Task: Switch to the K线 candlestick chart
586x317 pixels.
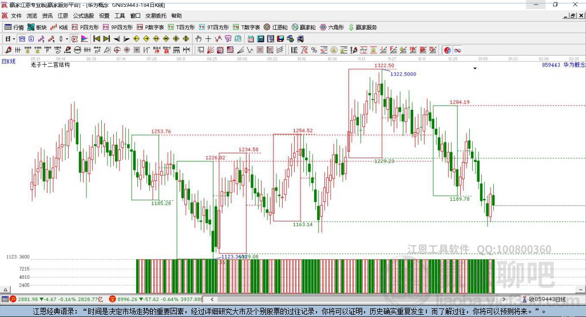Action: 59,27
